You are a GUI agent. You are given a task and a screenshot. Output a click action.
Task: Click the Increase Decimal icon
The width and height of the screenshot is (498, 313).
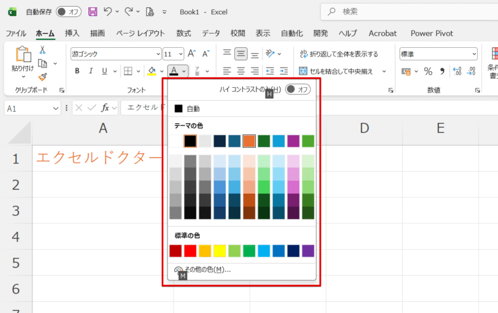point(458,71)
